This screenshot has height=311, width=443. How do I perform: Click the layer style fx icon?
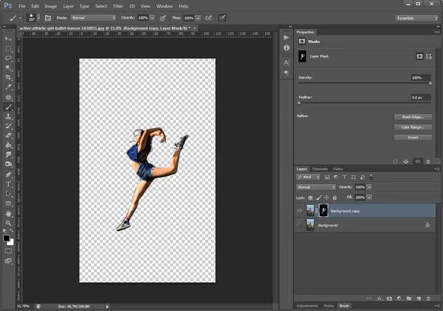(x=379, y=299)
